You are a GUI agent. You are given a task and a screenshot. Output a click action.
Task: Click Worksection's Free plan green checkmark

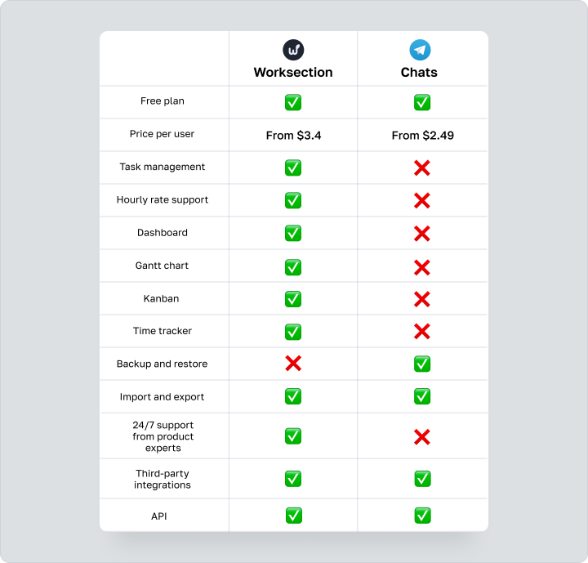pos(293,102)
